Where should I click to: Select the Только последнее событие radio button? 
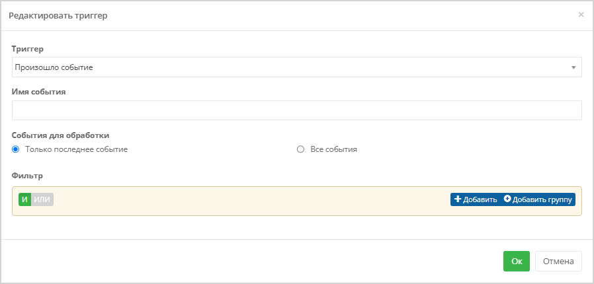pyautogui.click(x=15, y=149)
